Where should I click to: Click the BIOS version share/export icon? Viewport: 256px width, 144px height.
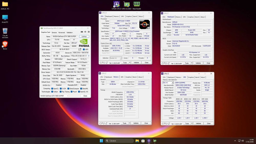point(80,49)
